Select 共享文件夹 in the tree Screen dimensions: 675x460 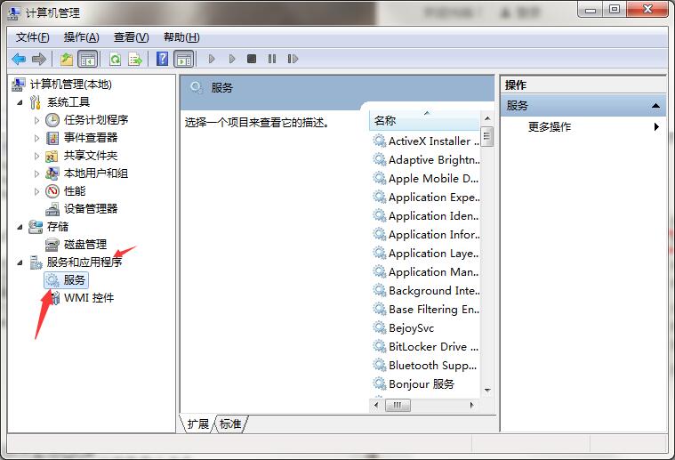coord(91,156)
